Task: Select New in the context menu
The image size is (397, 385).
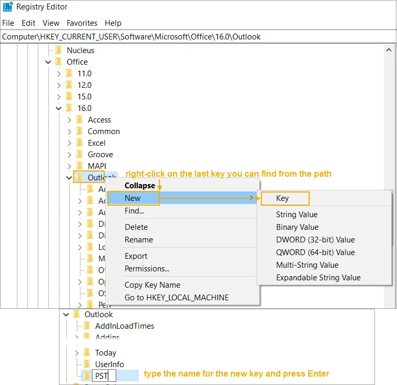Action: (184, 198)
